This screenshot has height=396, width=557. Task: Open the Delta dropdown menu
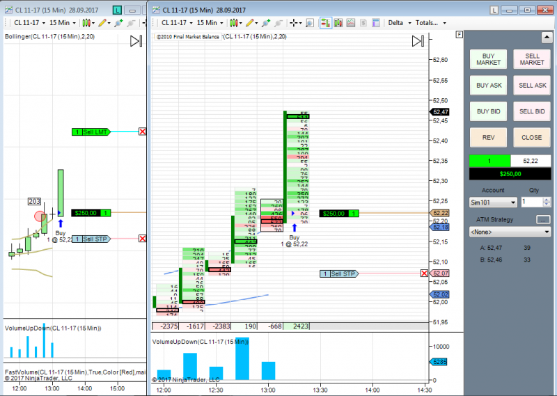tap(399, 23)
